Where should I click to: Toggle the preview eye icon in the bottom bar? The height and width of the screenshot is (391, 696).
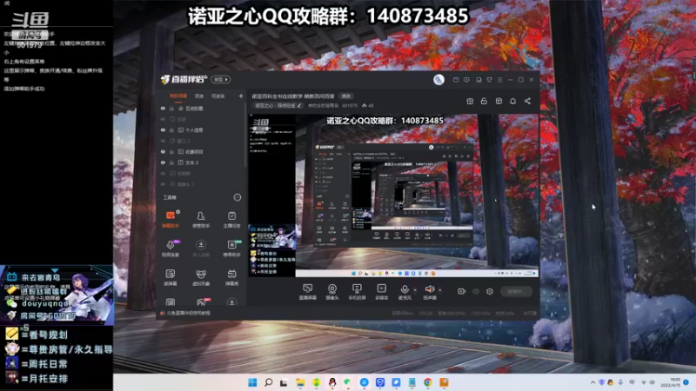pos(475,291)
